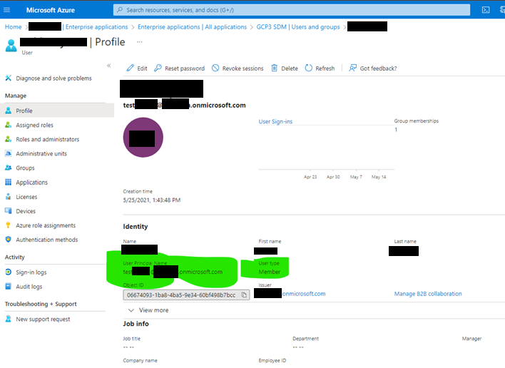Viewport: 505px width, 368px height.
Task: Copy the Object ID to clipboard
Action: pyautogui.click(x=244, y=295)
